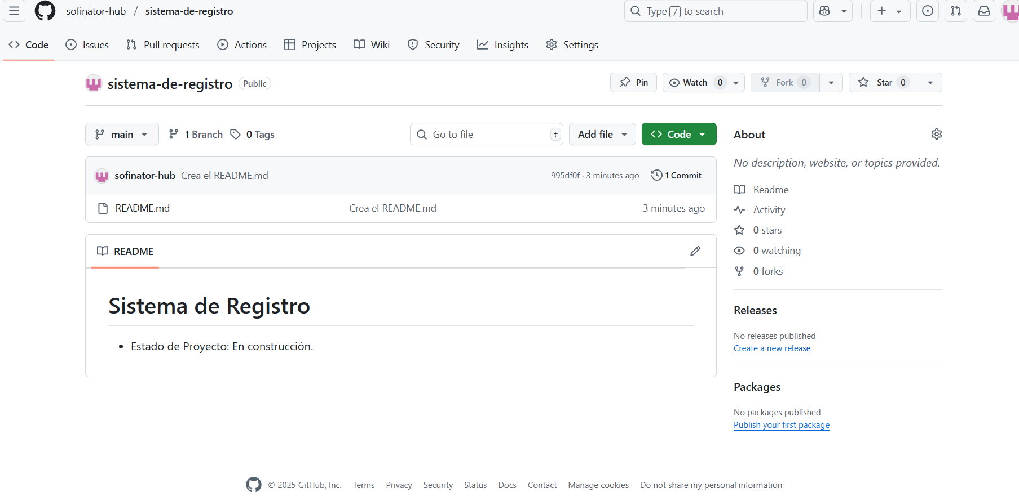Viewport: 1019px width, 501px height.
Task: Open the repository title sistema-de-registro
Action: pyautogui.click(x=170, y=84)
